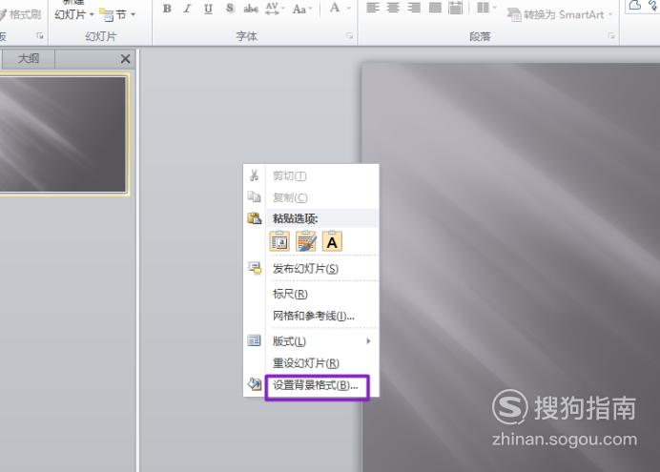
Task: Toggle Italic formatting in ribbon
Action: [x=187, y=9]
